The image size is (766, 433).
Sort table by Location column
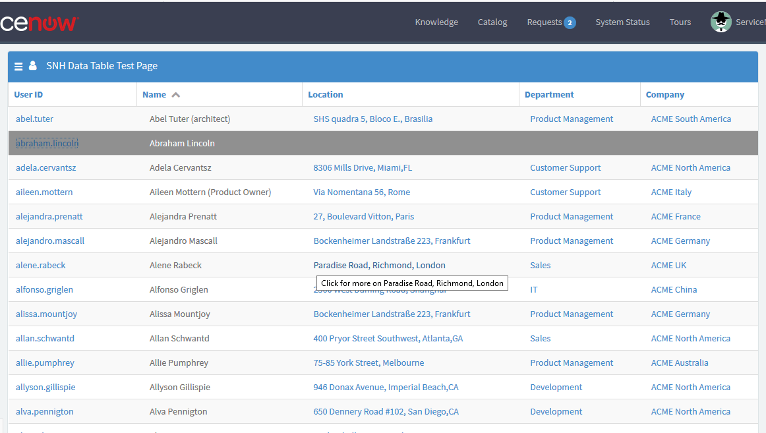coord(326,95)
